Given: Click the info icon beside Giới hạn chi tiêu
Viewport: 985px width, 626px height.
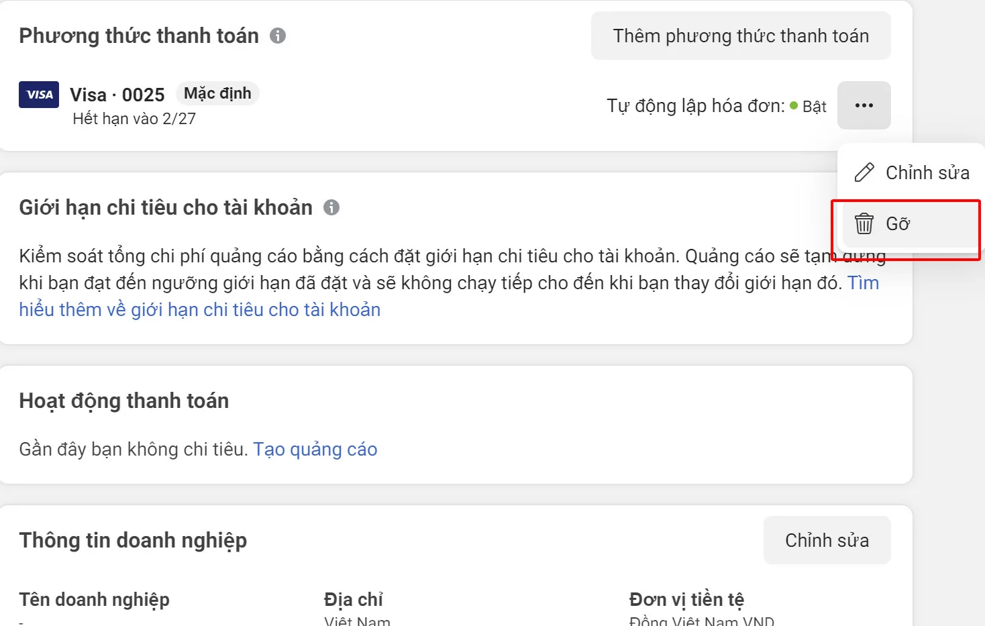Looking at the screenshot, I should coord(331,208).
